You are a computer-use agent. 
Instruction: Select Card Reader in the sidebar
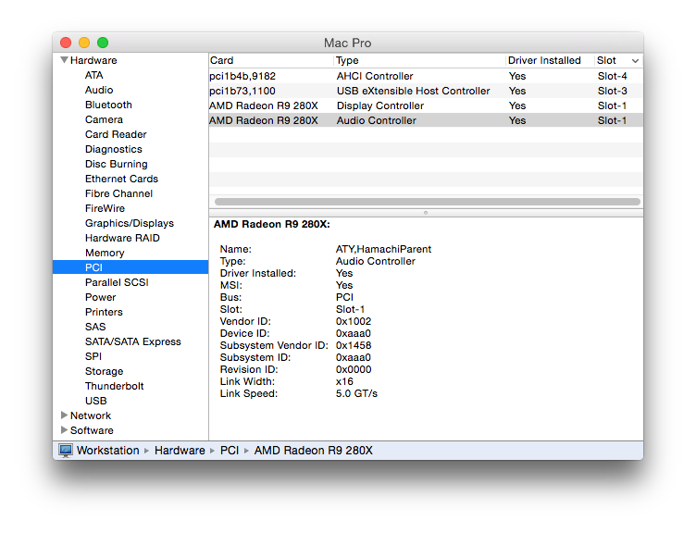click(116, 134)
